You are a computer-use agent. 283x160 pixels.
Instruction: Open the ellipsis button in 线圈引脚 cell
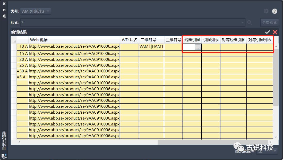tap(198, 47)
